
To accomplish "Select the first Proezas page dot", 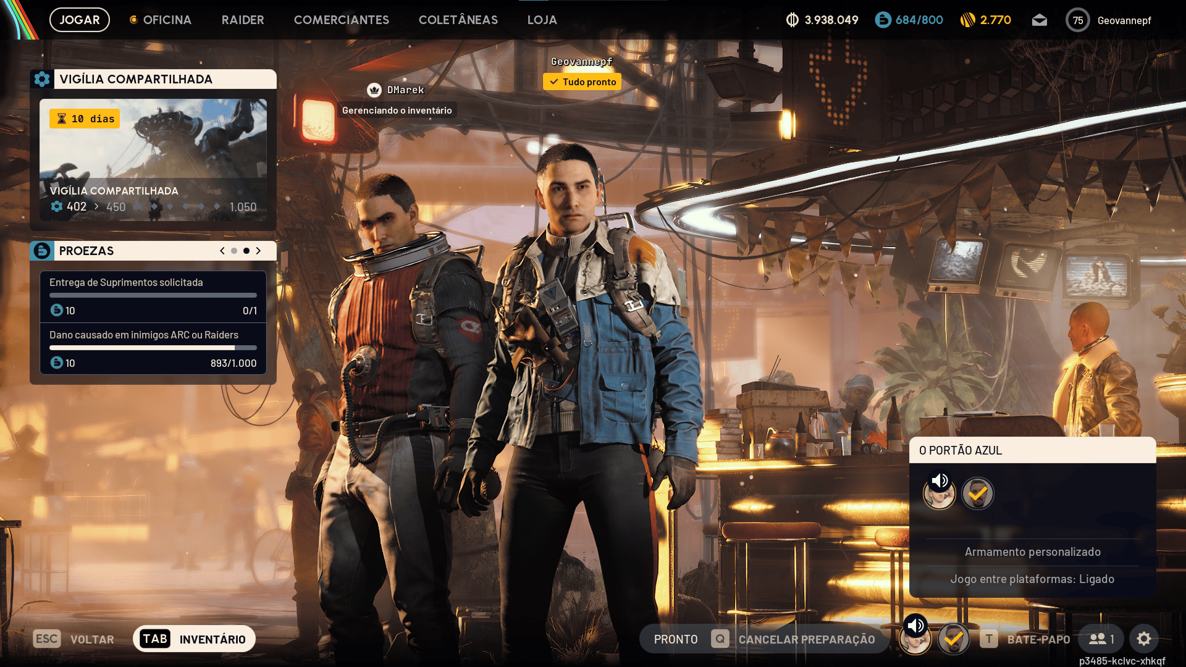I will [234, 251].
